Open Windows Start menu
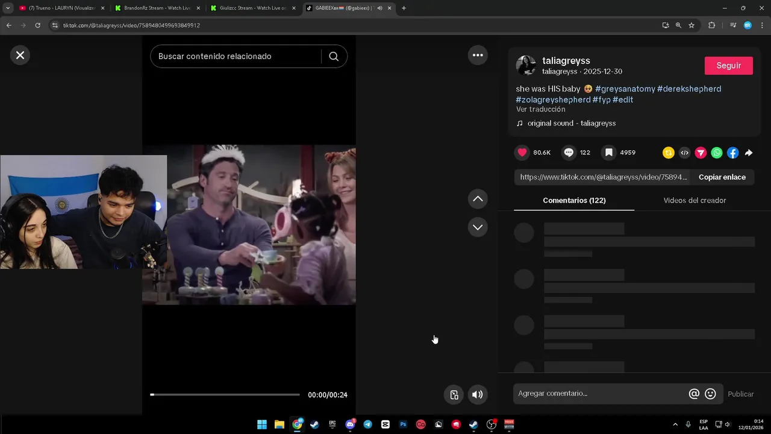Screen dimensions: 771x434 point(262,424)
